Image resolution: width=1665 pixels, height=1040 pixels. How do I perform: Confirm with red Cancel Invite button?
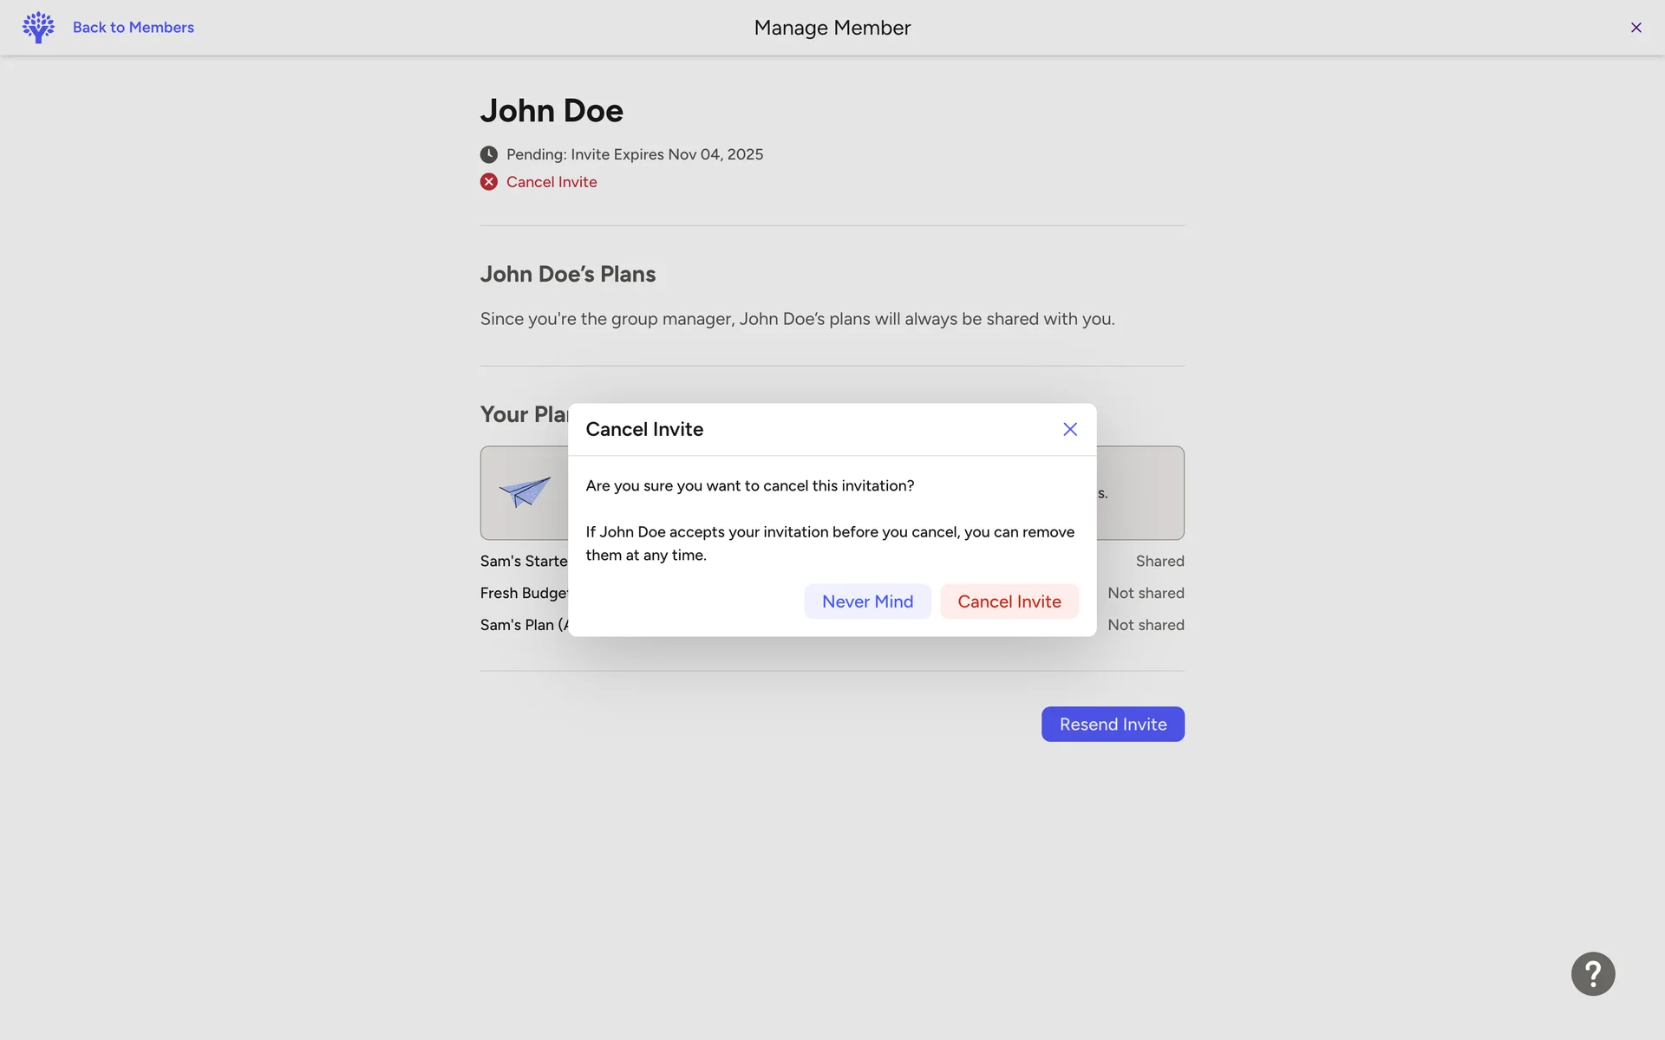click(x=1009, y=601)
